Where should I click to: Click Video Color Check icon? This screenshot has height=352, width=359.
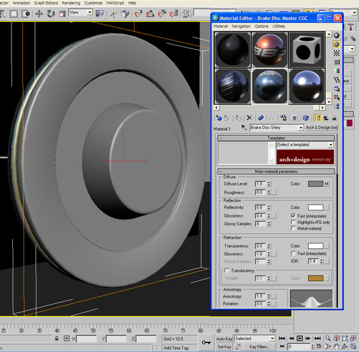click(x=337, y=71)
